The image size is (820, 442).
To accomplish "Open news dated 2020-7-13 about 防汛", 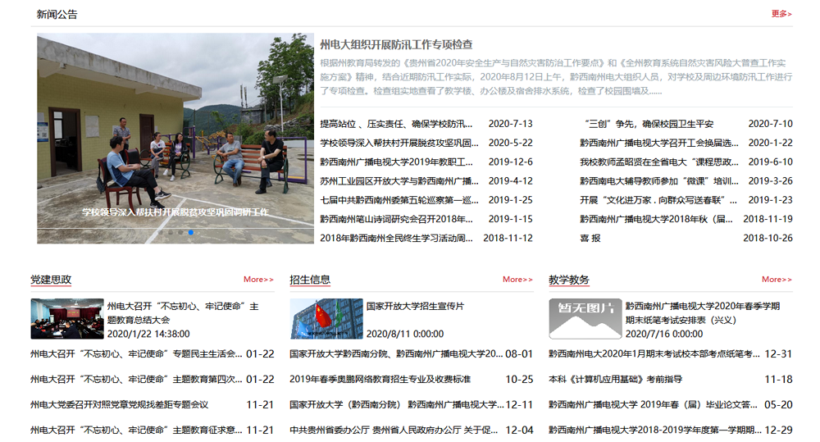I will coord(397,124).
